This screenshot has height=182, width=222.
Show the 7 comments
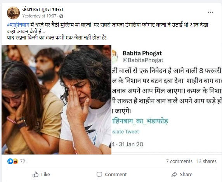click(179, 161)
